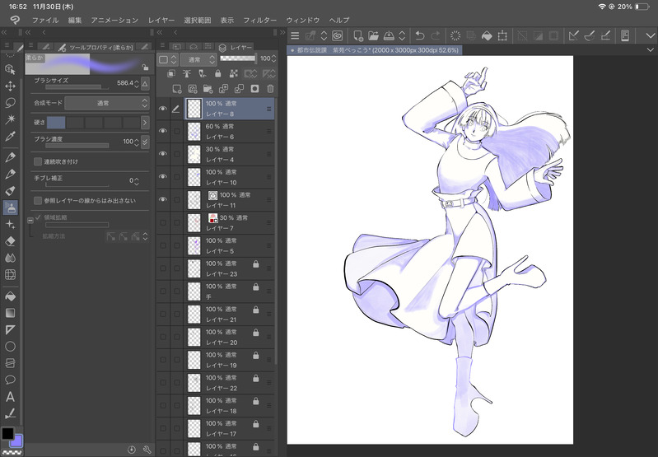Select layer レイヤー 23 in layer list

tap(221, 268)
